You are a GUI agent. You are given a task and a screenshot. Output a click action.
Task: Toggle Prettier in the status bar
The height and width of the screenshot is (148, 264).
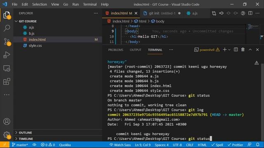(x=235, y=145)
